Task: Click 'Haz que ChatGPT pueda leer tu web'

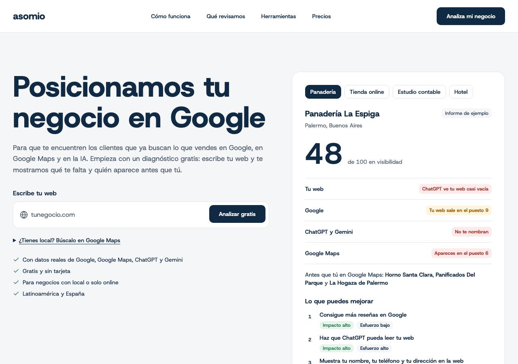Action: tap(367, 338)
